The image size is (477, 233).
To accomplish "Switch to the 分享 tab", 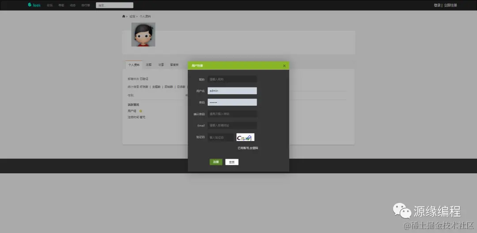I will click(161, 65).
